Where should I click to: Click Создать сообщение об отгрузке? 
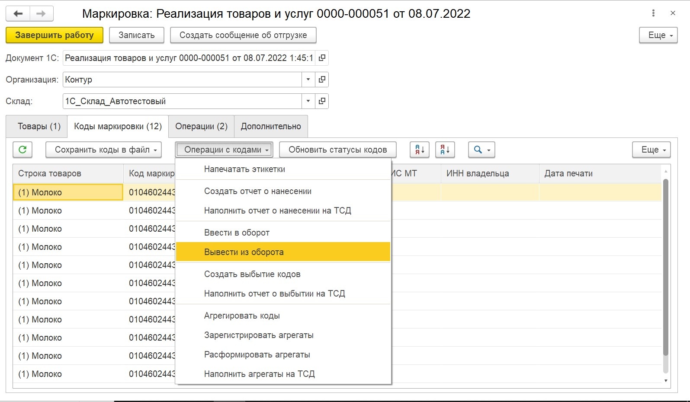pos(243,35)
